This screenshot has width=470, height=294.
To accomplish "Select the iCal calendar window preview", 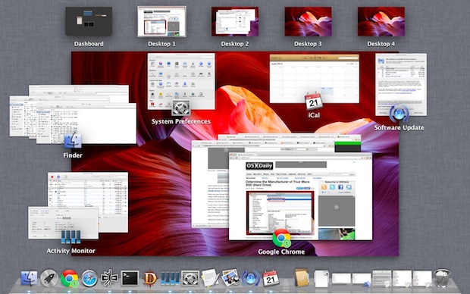I will [314, 79].
